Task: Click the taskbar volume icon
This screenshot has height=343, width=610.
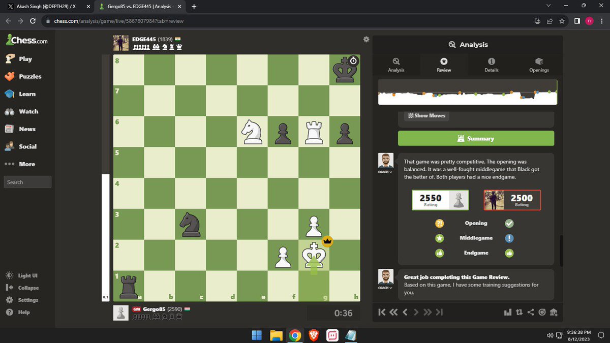Action: point(550,335)
